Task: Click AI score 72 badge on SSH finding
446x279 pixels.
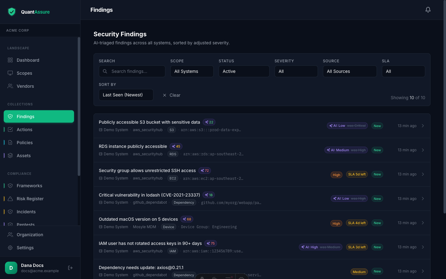Action: point(205,170)
